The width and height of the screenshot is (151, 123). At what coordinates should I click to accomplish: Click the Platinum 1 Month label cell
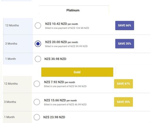point(18,59)
